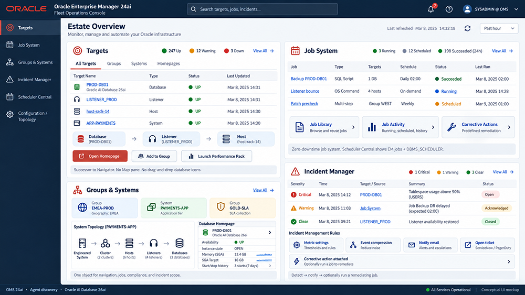Click the Open ticket external link icon
The image size is (525, 295).
[x=468, y=245]
